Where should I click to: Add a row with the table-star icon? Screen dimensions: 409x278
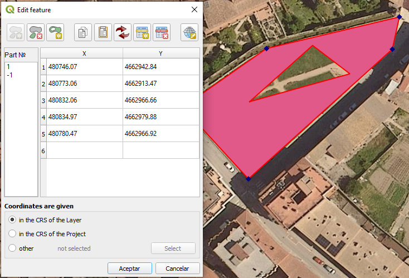tap(142, 32)
